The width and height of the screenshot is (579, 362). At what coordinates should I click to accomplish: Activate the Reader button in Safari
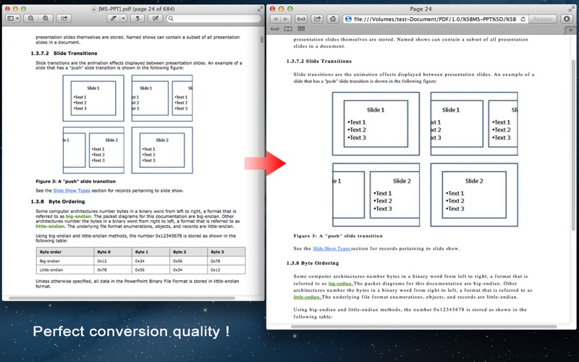[x=542, y=19]
